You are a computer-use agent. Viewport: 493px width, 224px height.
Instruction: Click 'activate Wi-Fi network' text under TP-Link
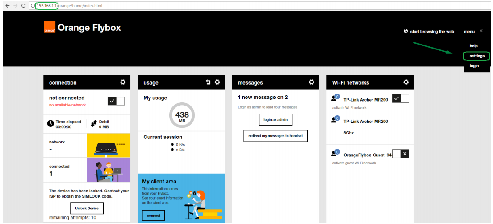[x=349, y=108]
